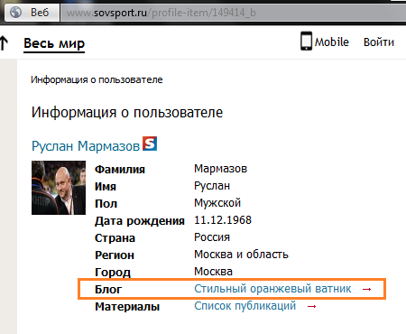The image size is (406, 334).
Task: Click the sovsport.ru URL address field
Action: click(x=233, y=13)
